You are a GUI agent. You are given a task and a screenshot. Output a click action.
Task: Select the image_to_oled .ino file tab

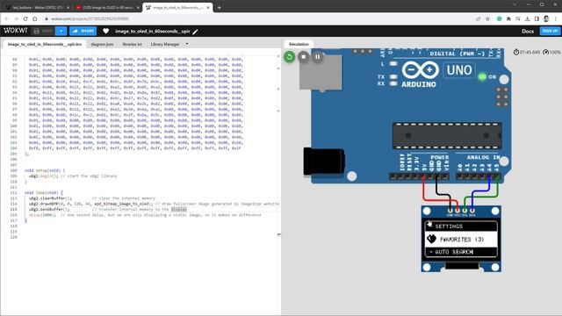[45, 44]
